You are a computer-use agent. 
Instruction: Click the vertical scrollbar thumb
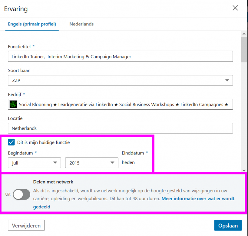[244, 50]
